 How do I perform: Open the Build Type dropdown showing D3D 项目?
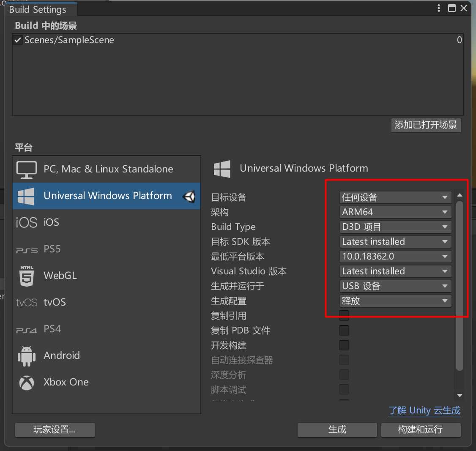(x=395, y=227)
